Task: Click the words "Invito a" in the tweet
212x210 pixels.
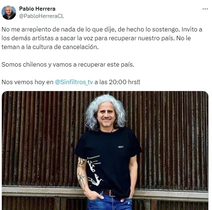Action: pyautogui.click(x=192, y=30)
